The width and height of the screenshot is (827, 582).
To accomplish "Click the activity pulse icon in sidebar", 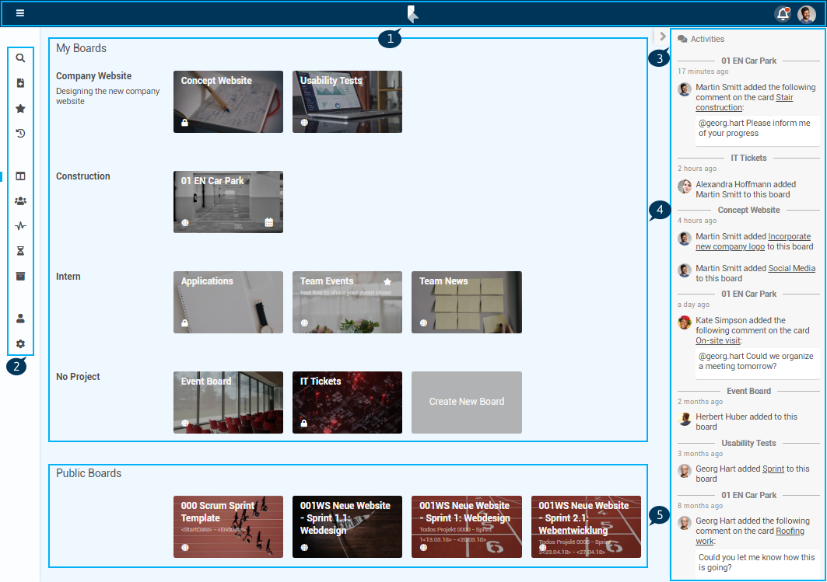I will (20, 226).
